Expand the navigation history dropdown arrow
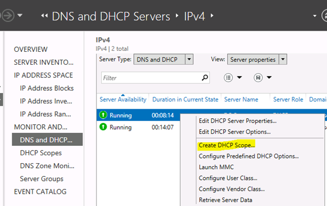This screenshot has width=327, height=206. pos(20,15)
